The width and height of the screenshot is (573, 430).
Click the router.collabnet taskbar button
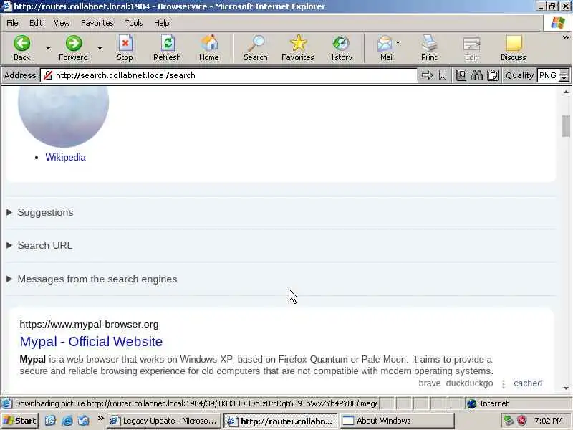[x=281, y=421]
